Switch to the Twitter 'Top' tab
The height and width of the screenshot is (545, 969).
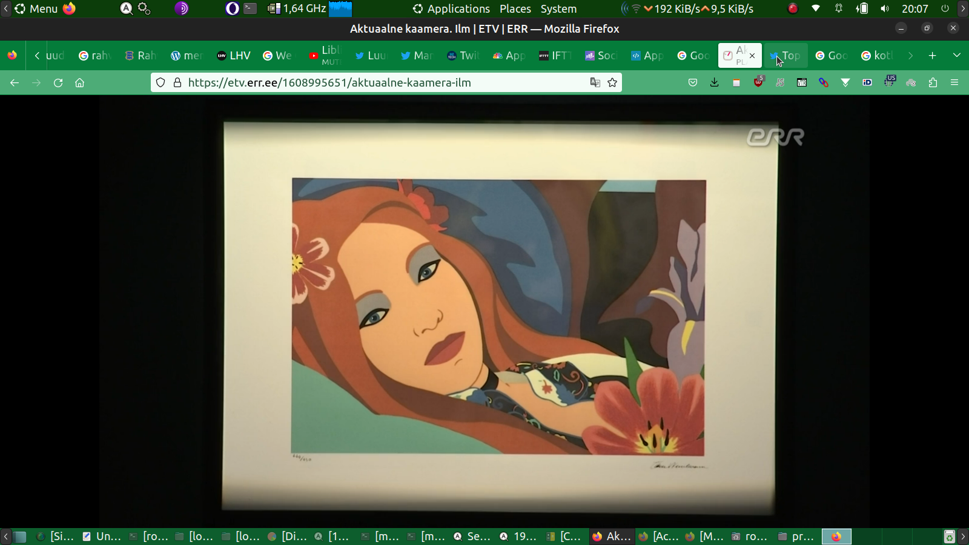tap(785, 56)
